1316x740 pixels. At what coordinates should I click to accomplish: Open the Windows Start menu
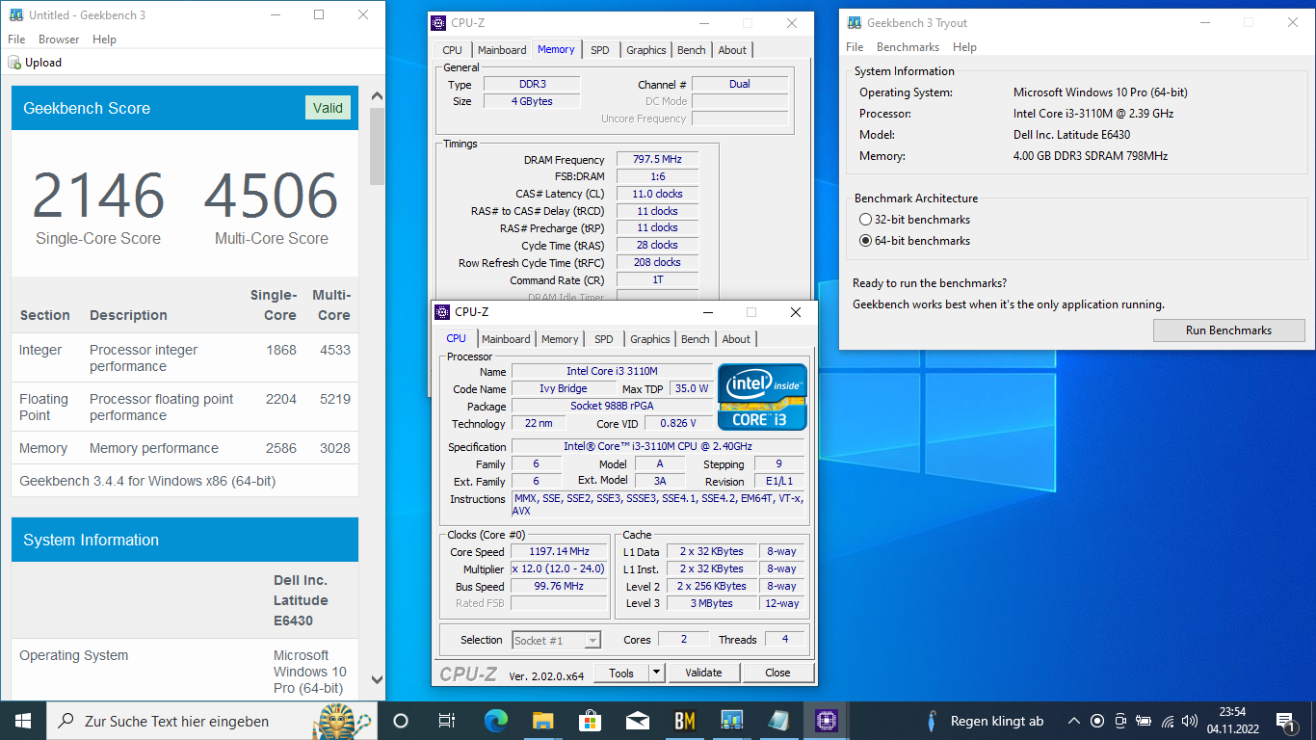coord(22,721)
